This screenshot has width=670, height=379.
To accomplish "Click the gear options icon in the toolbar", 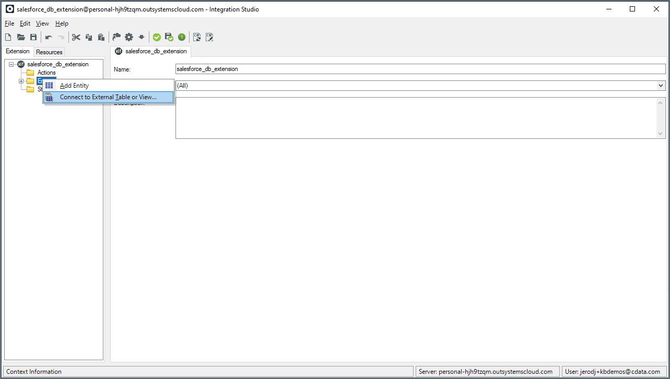I will click(x=129, y=37).
